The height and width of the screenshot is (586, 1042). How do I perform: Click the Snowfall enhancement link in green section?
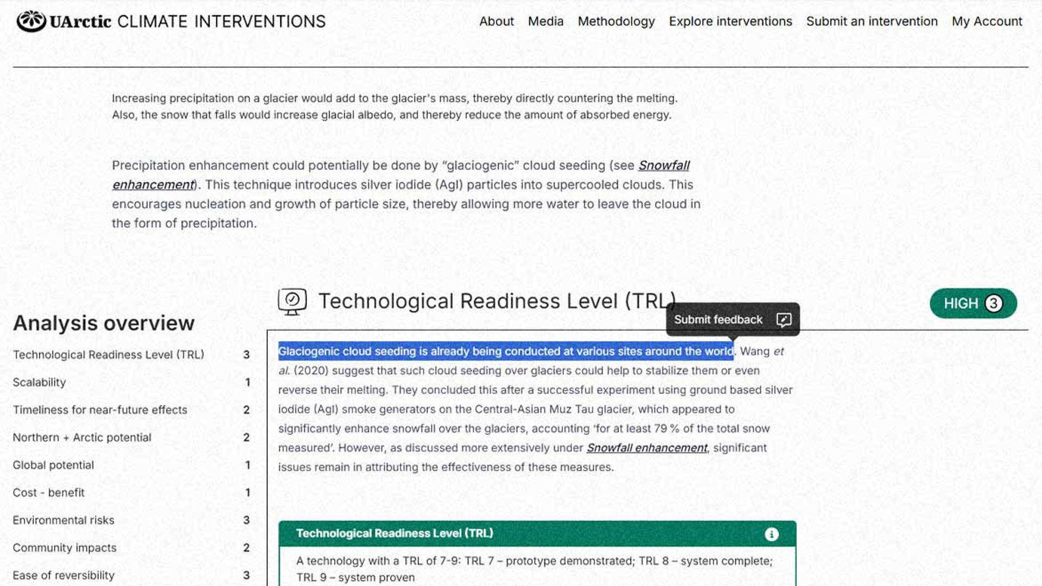[645, 447]
